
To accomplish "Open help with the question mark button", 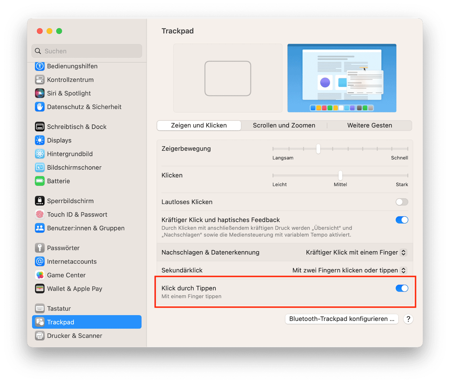I will tap(408, 319).
